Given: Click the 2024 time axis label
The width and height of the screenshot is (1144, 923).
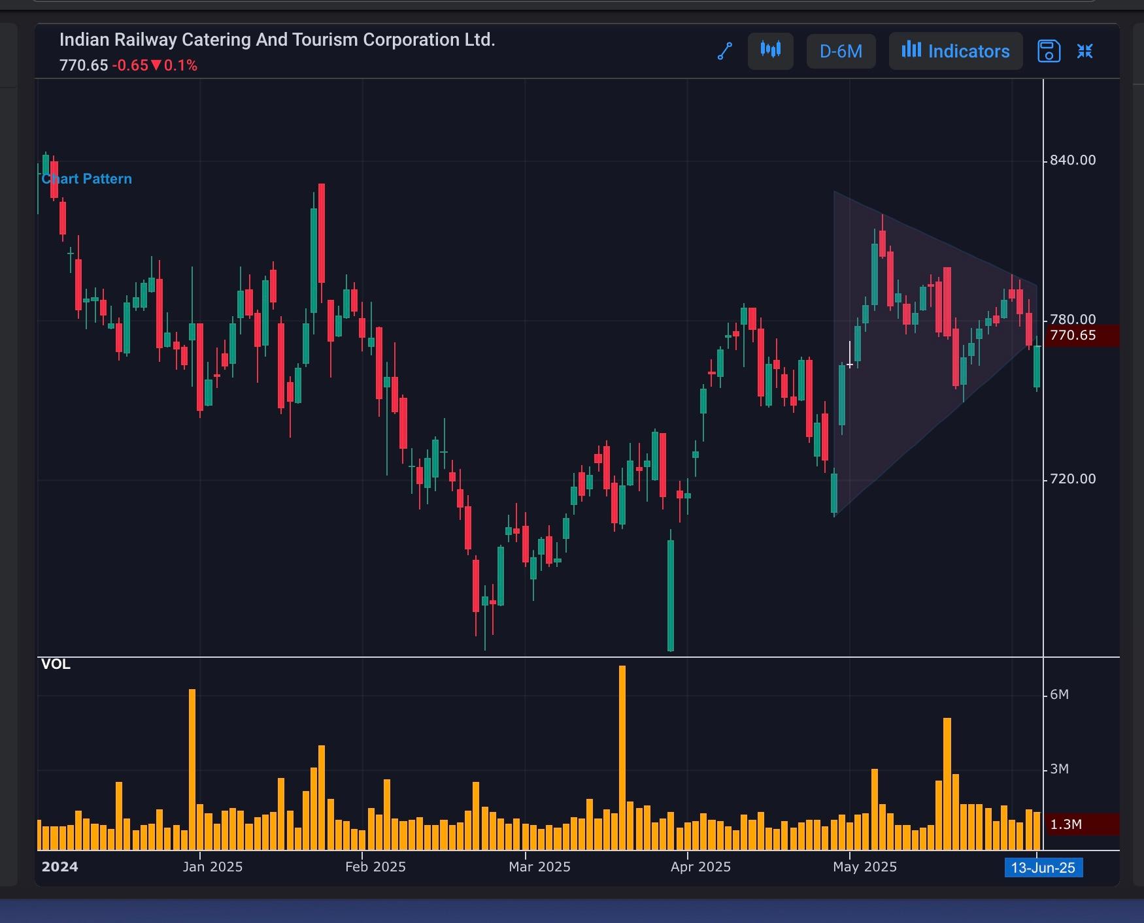Looking at the screenshot, I should pos(59,867).
